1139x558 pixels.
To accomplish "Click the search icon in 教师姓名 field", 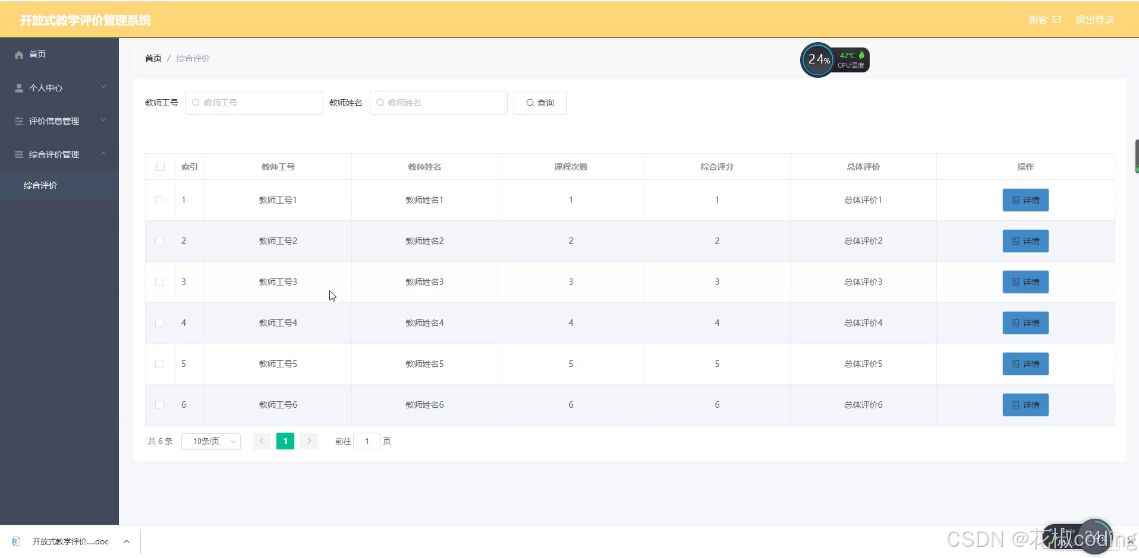I will tap(380, 103).
